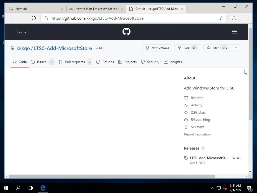The width and height of the screenshot is (257, 193).
Task: Click the tag icon next to latest release
Action: coord(186,158)
